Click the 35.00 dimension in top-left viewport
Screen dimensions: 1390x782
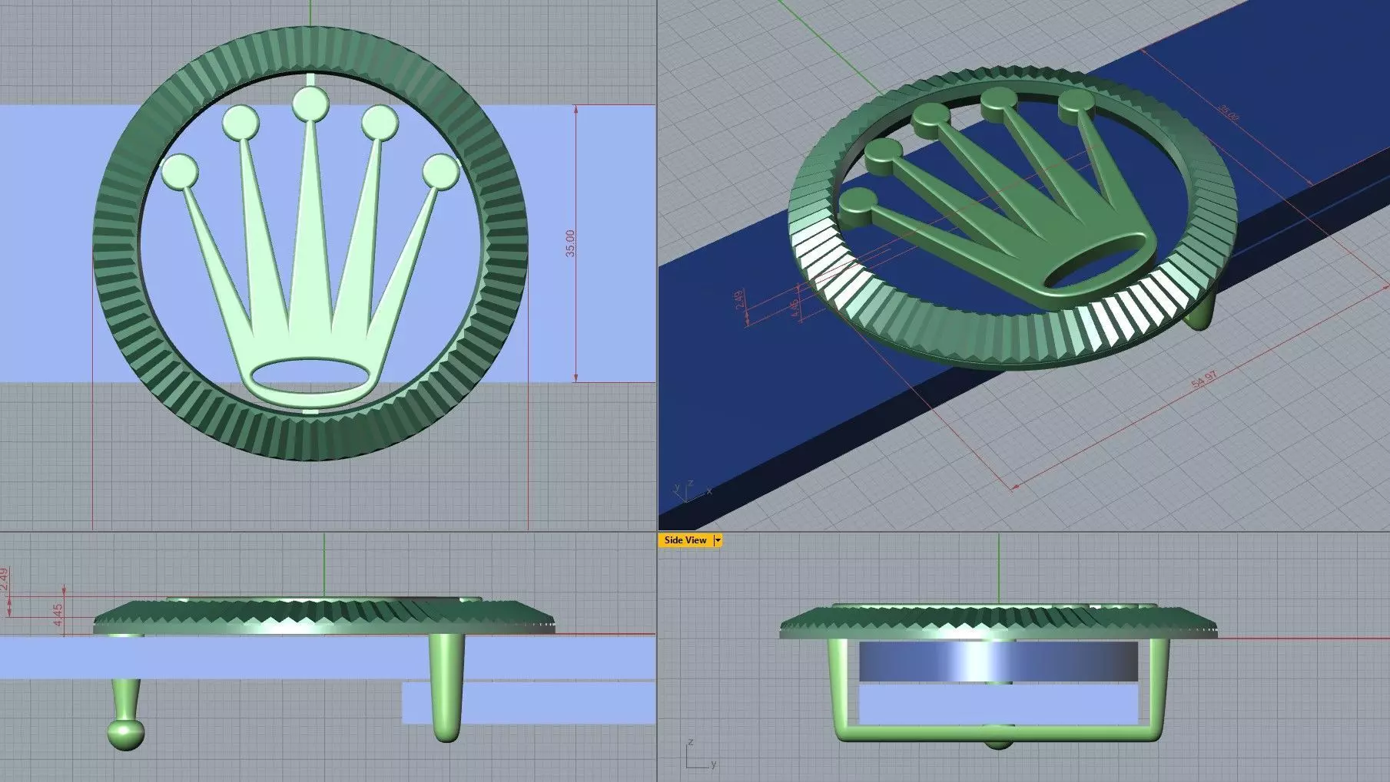click(570, 243)
